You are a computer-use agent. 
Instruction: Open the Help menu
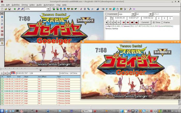click(x=64, y=5)
